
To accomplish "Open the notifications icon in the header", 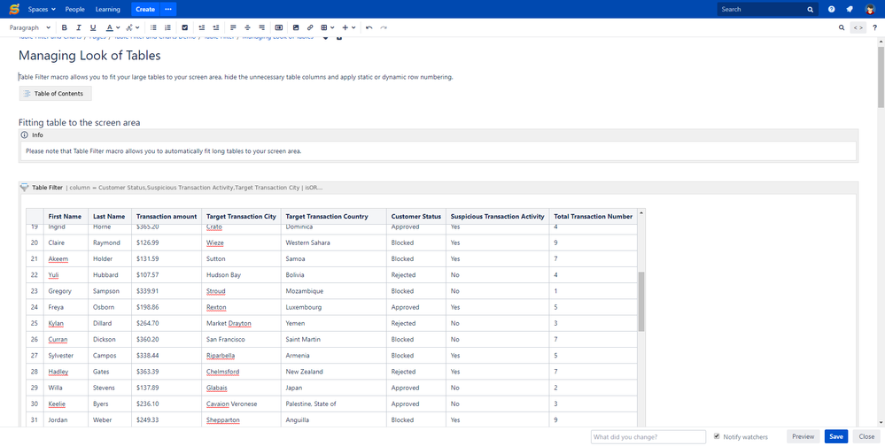I will [850, 9].
